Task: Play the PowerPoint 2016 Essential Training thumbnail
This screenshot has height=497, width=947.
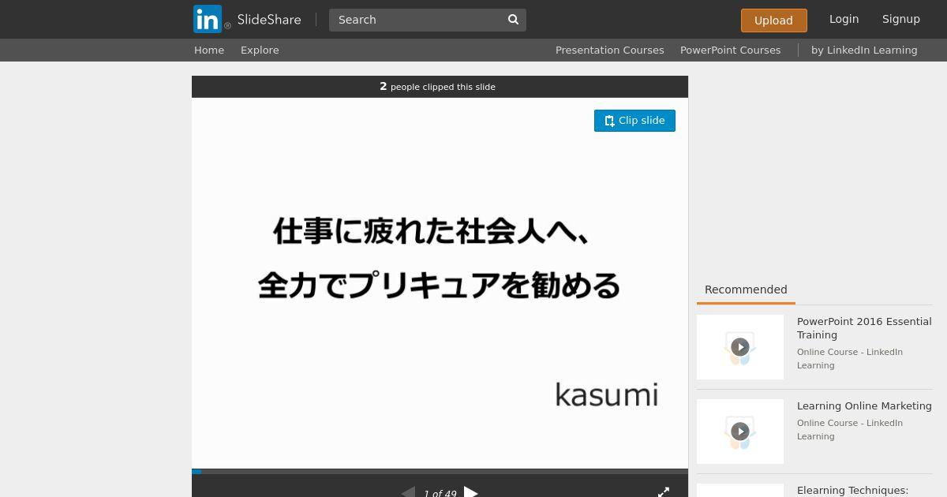Action: coord(740,347)
